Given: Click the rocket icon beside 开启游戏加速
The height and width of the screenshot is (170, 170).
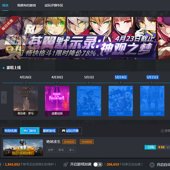Looking at the screenshot, I should click(66, 165).
